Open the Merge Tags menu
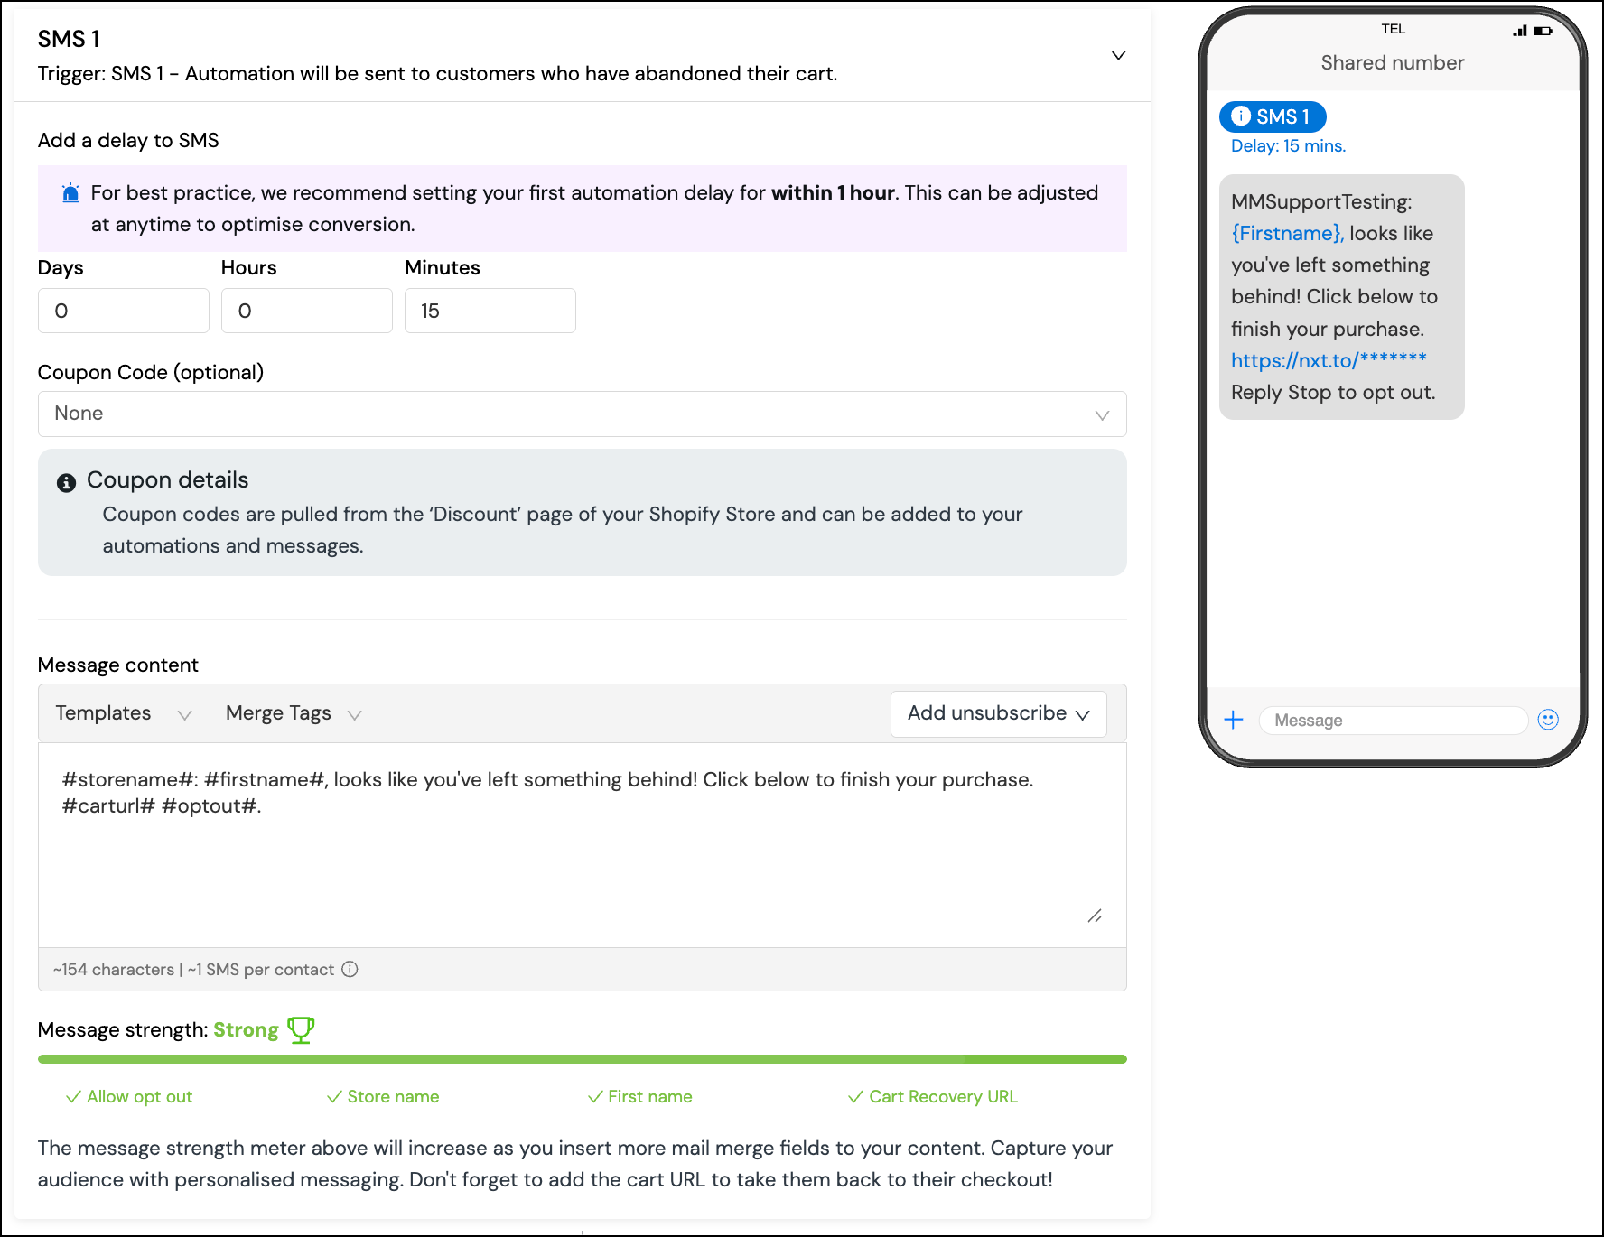1604x1237 pixels. click(x=292, y=713)
